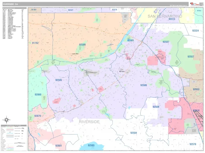The height and width of the screenshot is (153, 205).
Task: Click the blue river channel beside 92501
Action: pos(121,43)
